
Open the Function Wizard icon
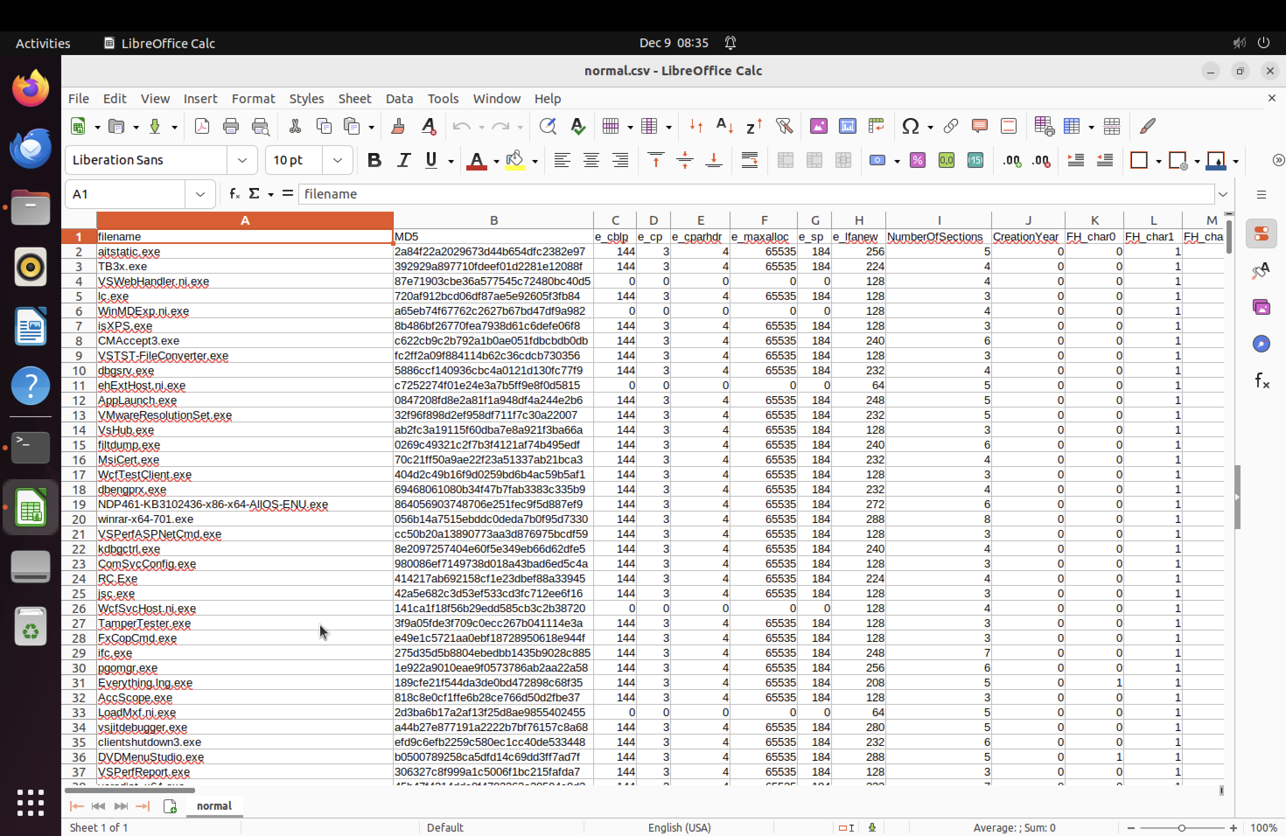[x=234, y=194]
